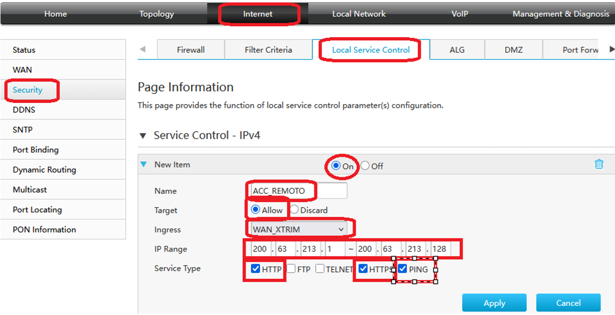Screen dimensions: 615x315
Task: Select the Off radio button
Action: 365,165
